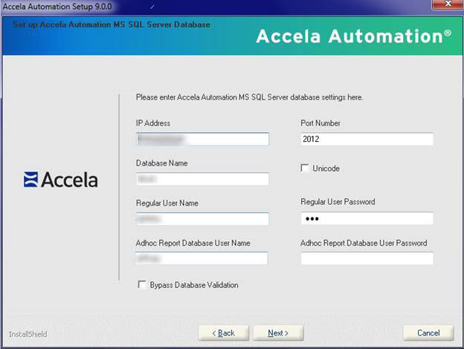Tick the Bypass Database Validation checkbox

[x=142, y=284]
